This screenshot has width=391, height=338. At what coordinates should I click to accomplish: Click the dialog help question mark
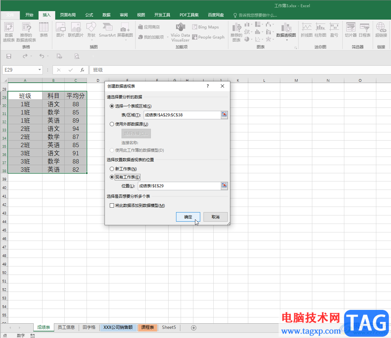click(208, 86)
